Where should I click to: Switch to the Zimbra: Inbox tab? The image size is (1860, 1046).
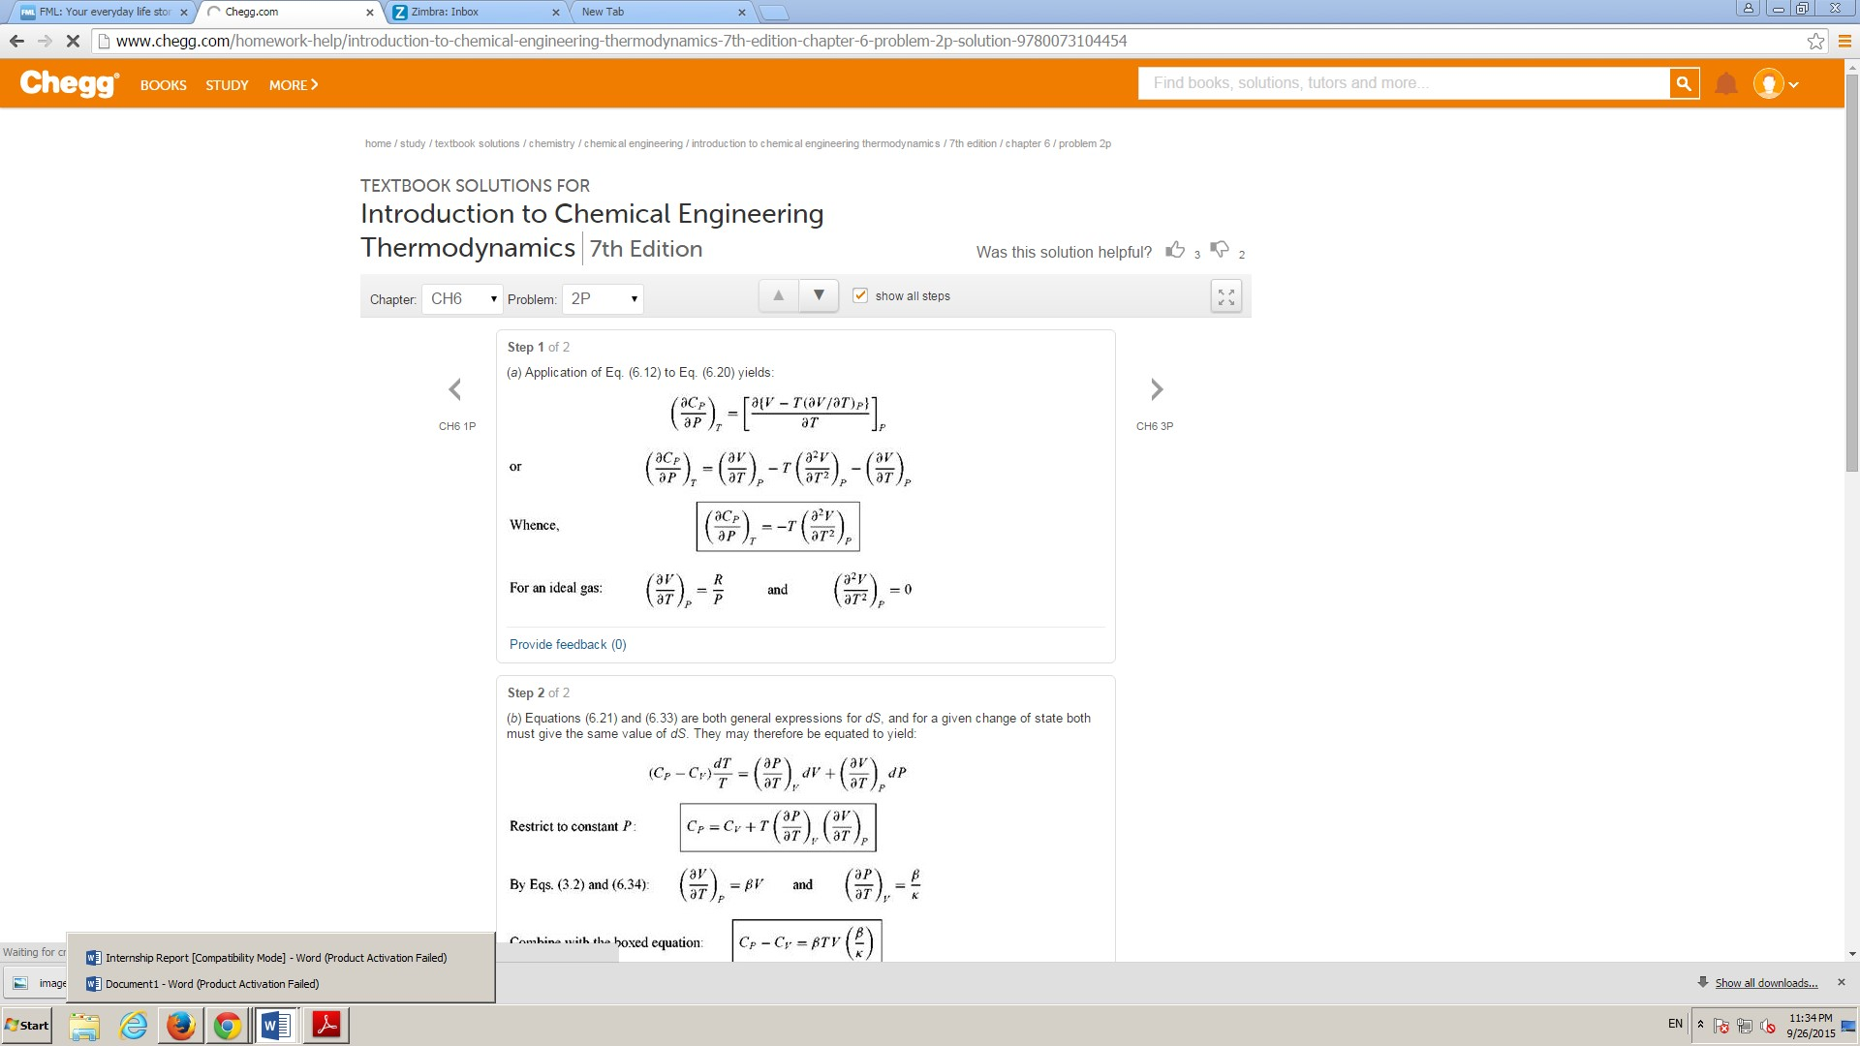(475, 12)
